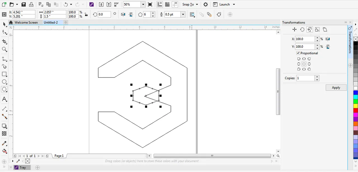This screenshot has width=358, height=172.
Task: Select the Ellipse tool
Action: click(x=4, y=82)
